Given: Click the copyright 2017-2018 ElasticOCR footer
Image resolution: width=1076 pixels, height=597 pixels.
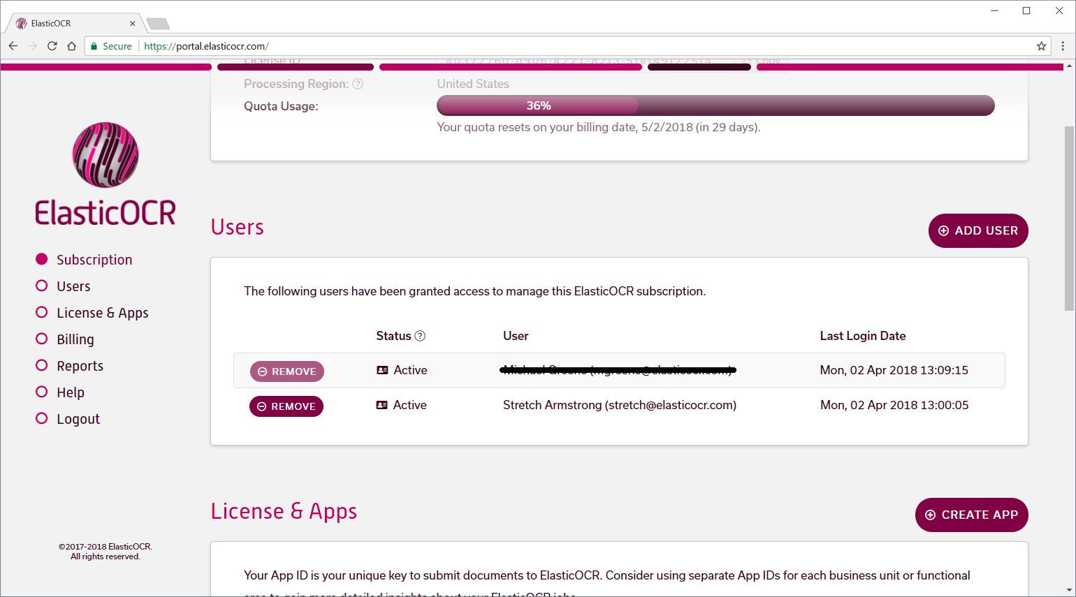Looking at the screenshot, I should [x=106, y=552].
